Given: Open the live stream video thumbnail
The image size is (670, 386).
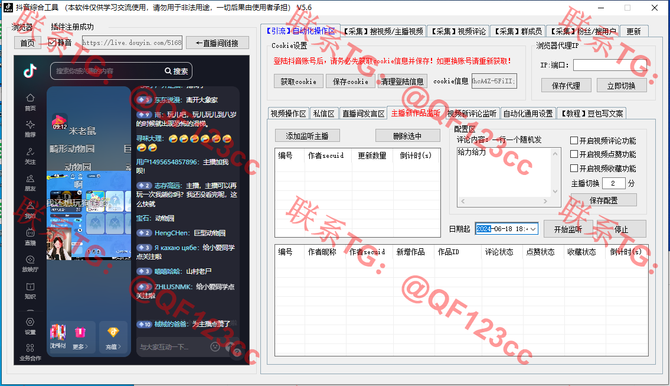Looking at the screenshot, I should pyautogui.click(x=89, y=216).
